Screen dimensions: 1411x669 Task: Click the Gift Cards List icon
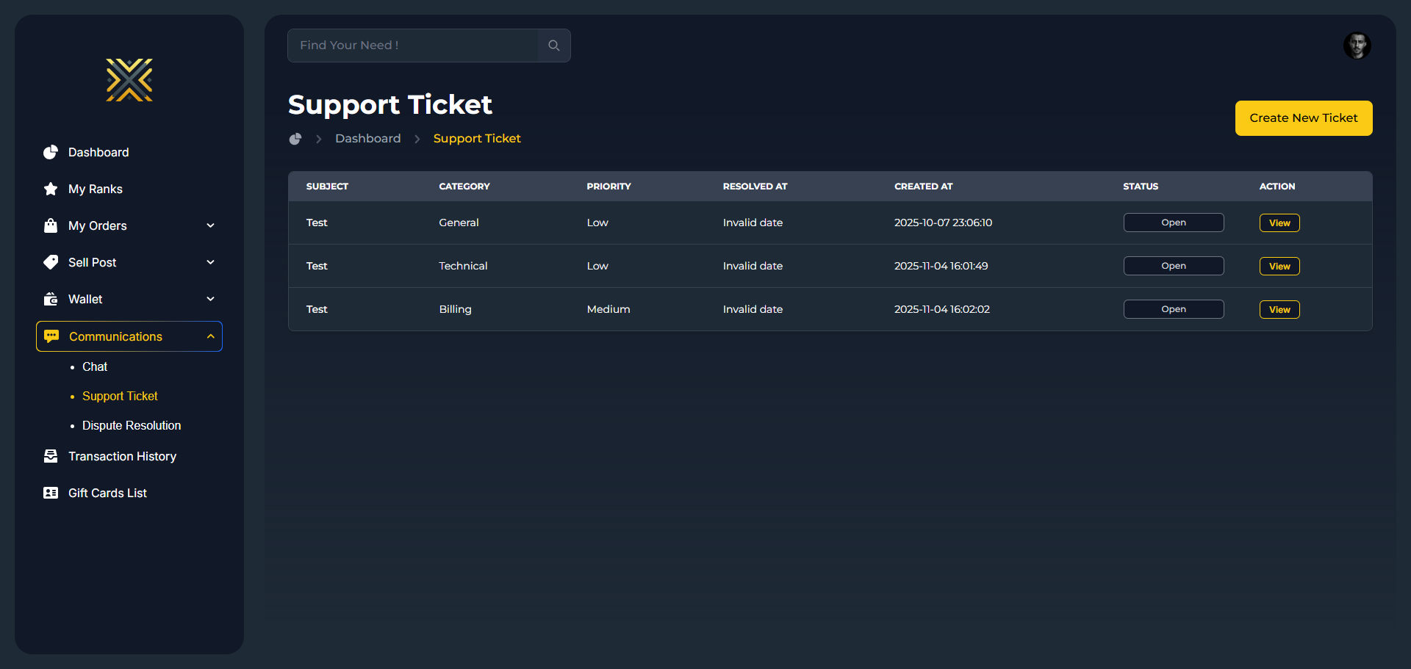tap(51, 493)
